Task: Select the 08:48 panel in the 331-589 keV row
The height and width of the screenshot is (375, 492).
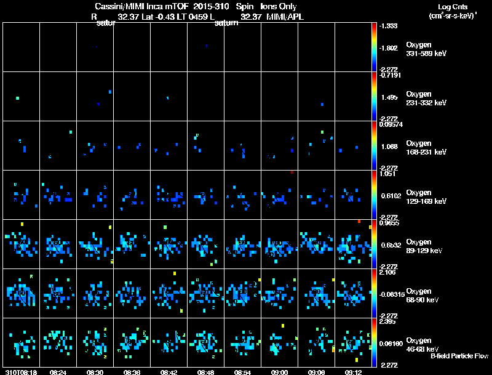Action: click(x=206, y=47)
